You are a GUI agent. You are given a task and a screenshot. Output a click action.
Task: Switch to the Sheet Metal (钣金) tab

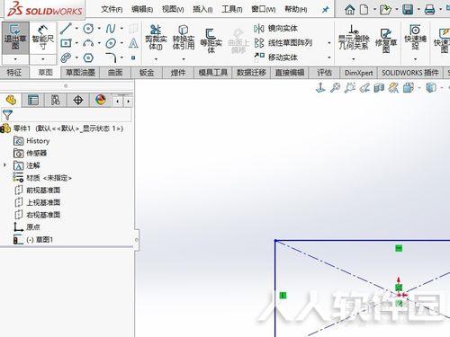[147, 73]
